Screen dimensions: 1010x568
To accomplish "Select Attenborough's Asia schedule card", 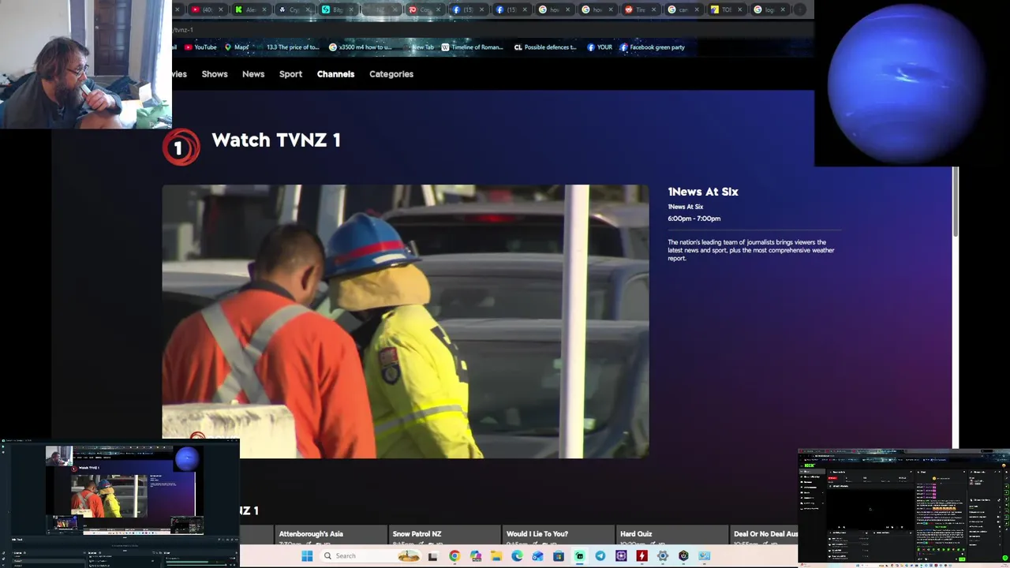I will coord(330,535).
